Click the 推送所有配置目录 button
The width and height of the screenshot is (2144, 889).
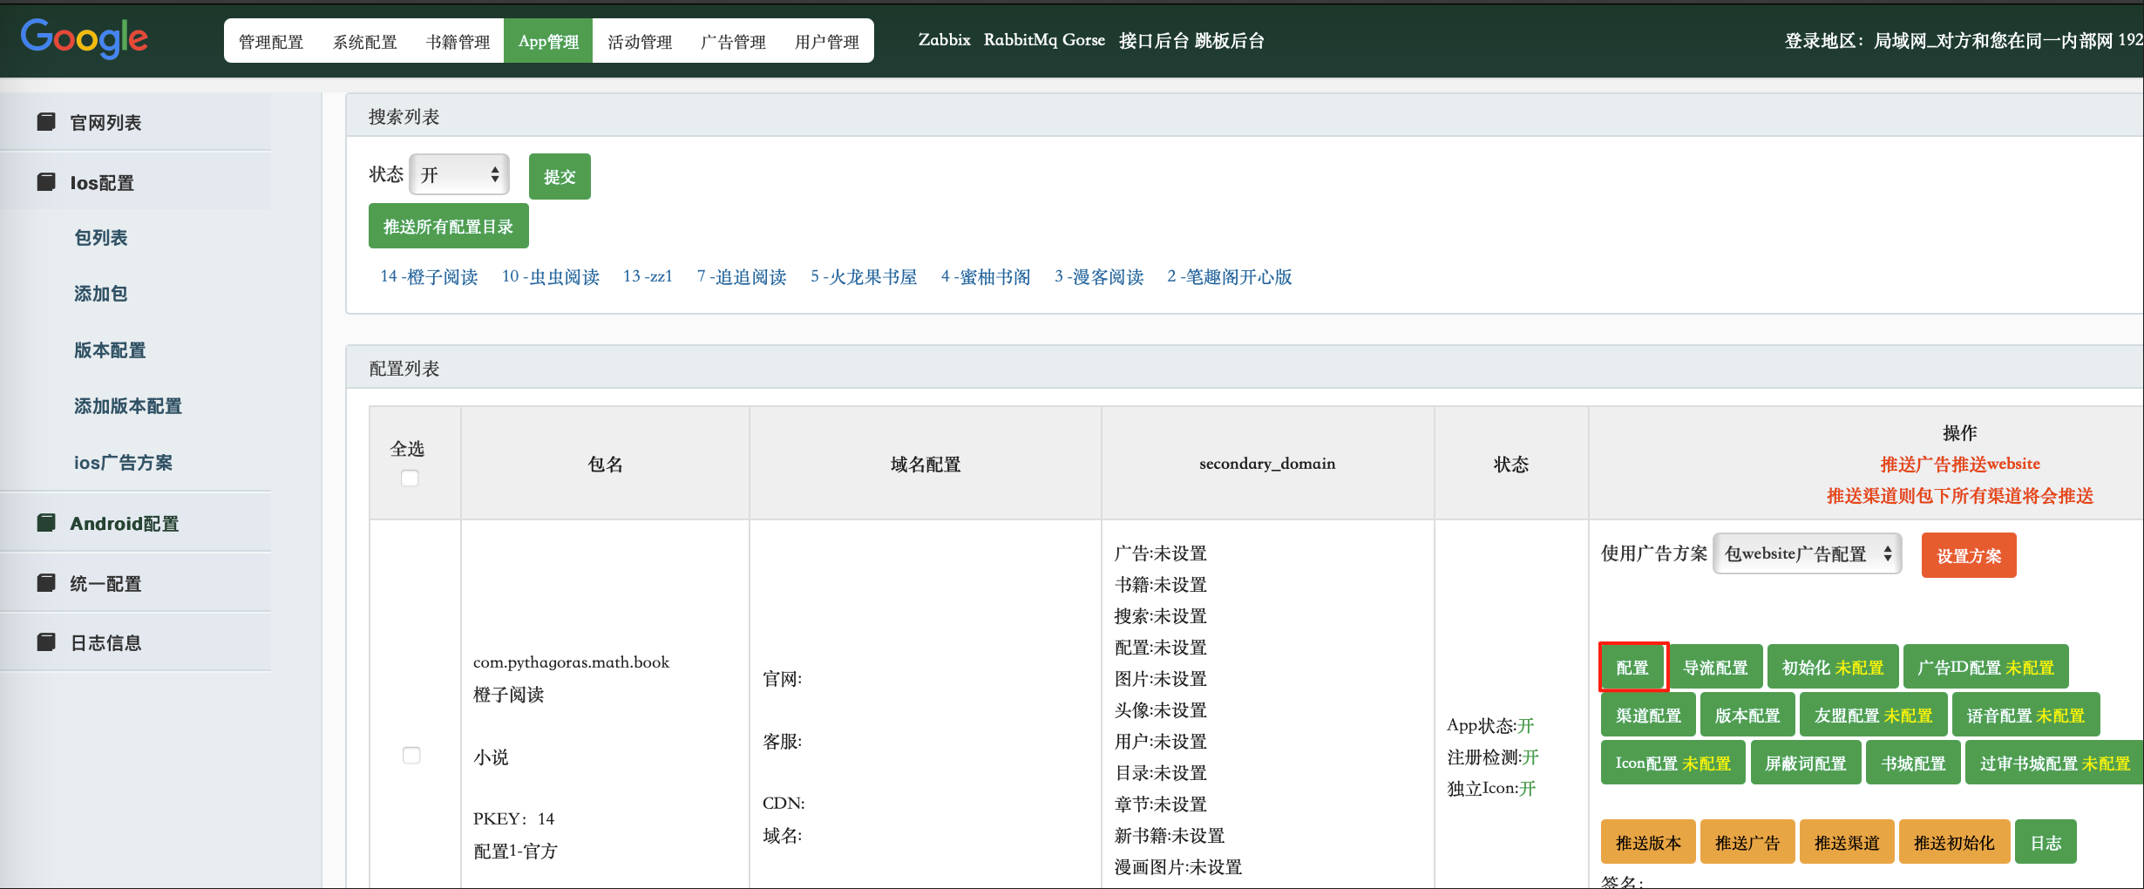[448, 227]
